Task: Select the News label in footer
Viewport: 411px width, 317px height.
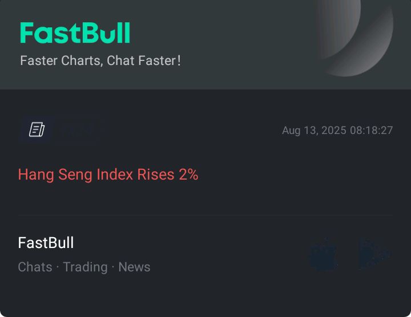Action: click(134, 267)
